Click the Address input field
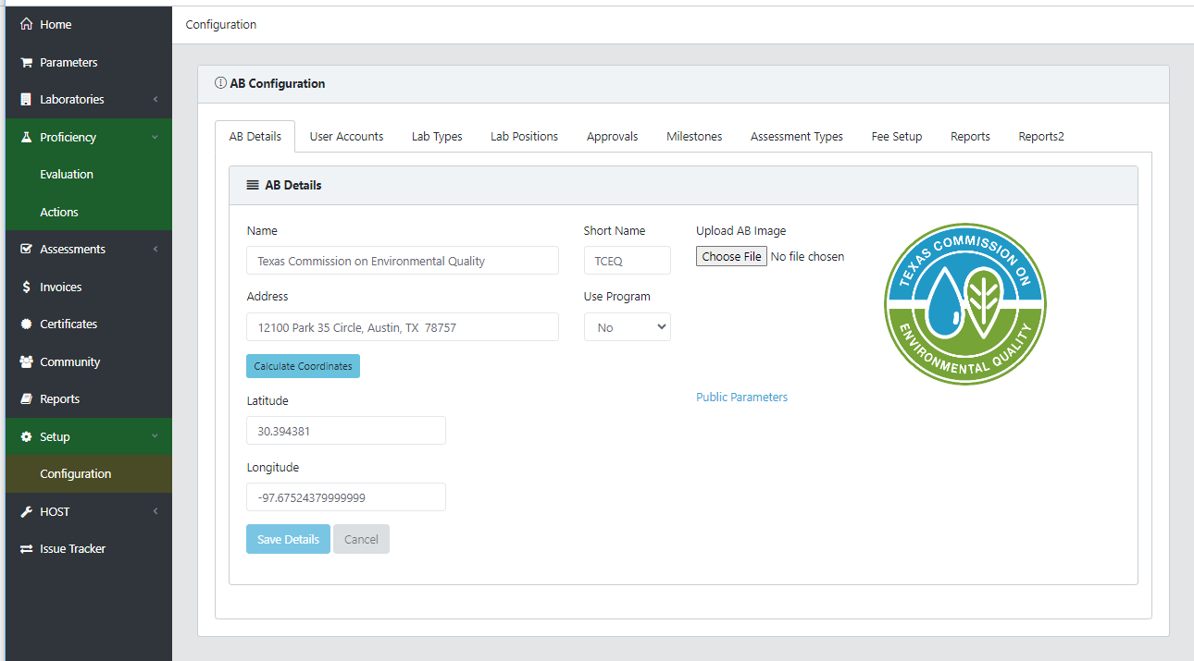This screenshot has height=661, width=1194. coord(403,327)
